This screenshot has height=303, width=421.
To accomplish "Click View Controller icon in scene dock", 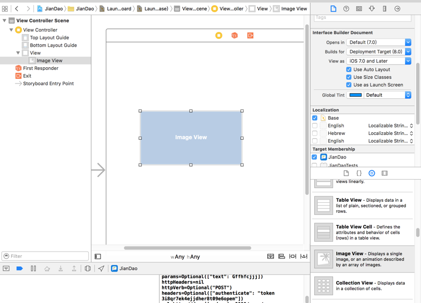I will click(219, 35).
